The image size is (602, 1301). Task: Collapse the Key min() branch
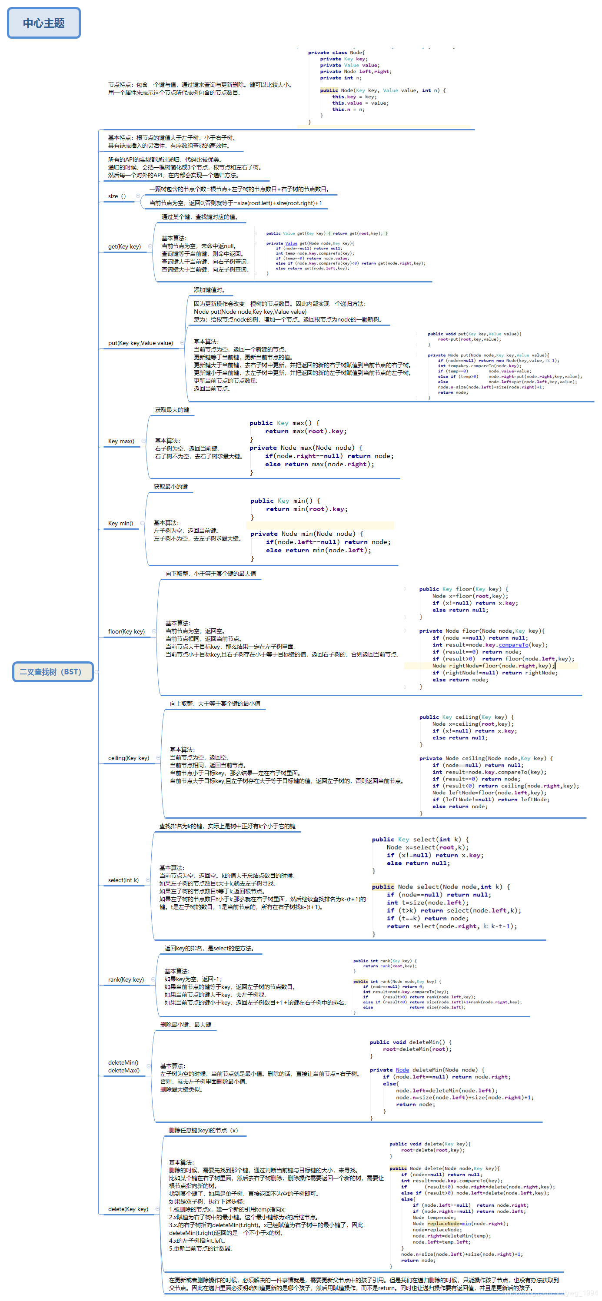(x=143, y=523)
